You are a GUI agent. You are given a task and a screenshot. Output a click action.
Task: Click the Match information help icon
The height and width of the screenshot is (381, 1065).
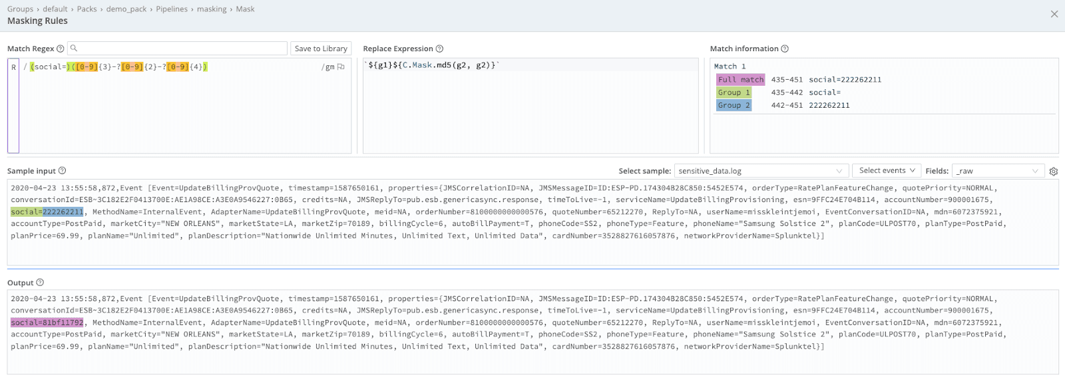tap(785, 49)
